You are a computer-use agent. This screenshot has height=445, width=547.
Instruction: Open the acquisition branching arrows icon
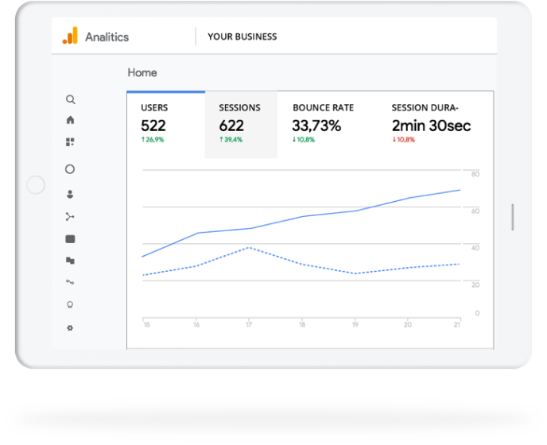70,217
